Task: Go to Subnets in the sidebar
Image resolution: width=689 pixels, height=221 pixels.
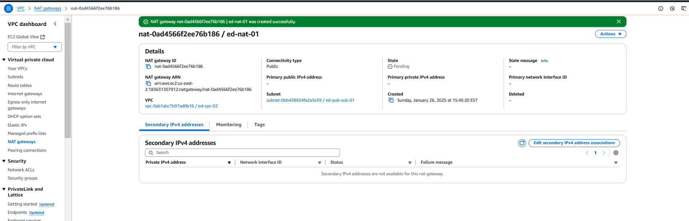Action: (16, 77)
